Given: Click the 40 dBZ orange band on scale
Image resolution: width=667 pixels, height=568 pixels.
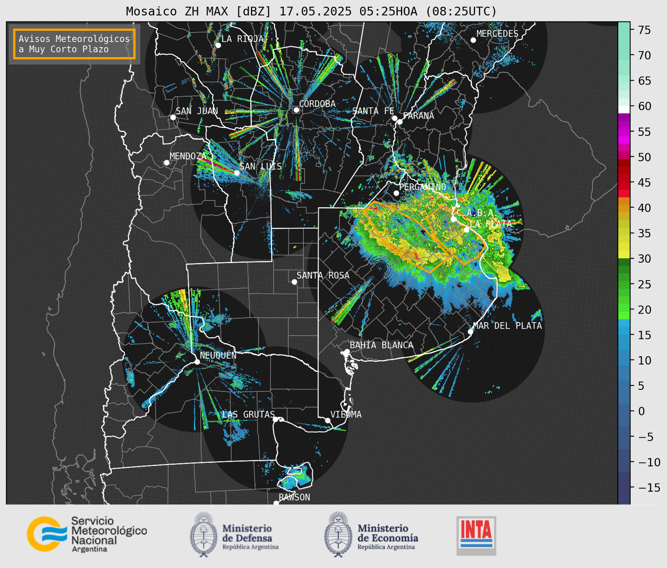Looking at the screenshot, I should coord(624,208).
